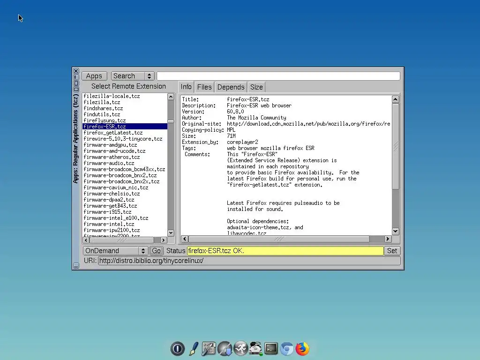The height and width of the screenshot is (360, 480).
Task: Select firmware-chelsio.tcz in the list
Action: point(125,194)
